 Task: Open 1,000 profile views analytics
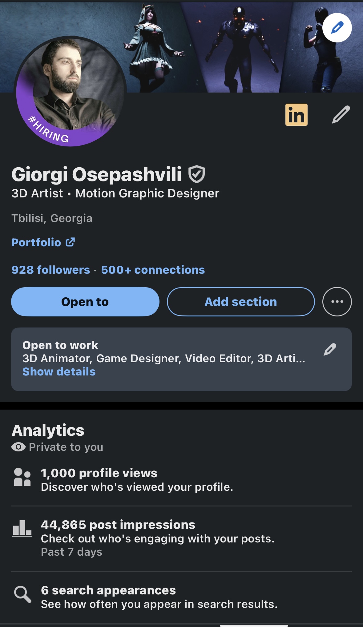[x=181, y=480]
